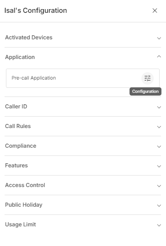Click the Compliance section label
This screenshot has width=166, height=246.
21,146
